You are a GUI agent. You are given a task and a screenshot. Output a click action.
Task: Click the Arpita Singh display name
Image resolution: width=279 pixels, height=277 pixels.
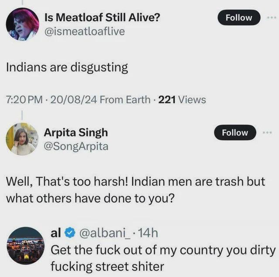point(76,132)
